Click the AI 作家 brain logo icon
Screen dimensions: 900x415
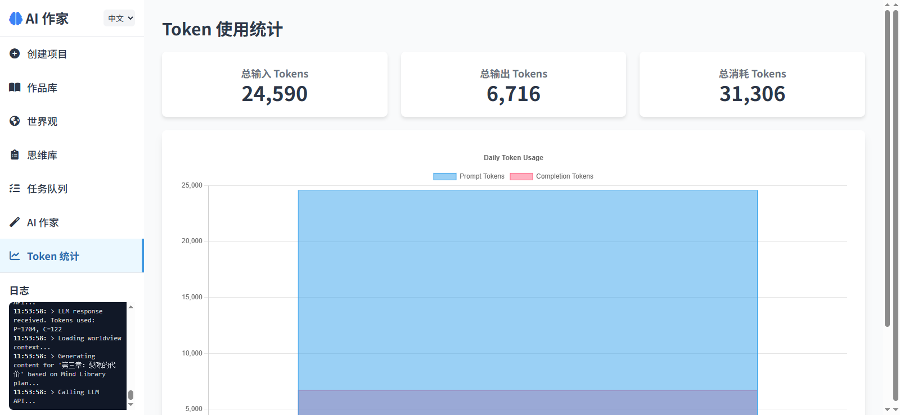(15, 19)
